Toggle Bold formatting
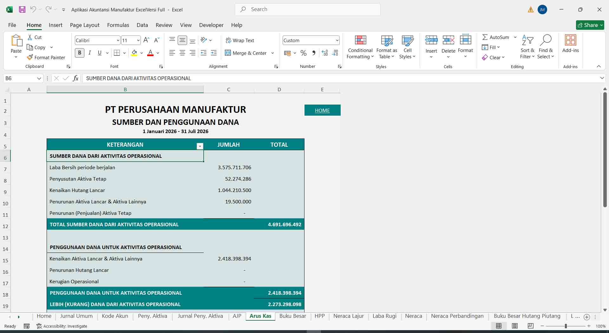The width and height of the screenshot is (609, 333). tap(79, 53)
